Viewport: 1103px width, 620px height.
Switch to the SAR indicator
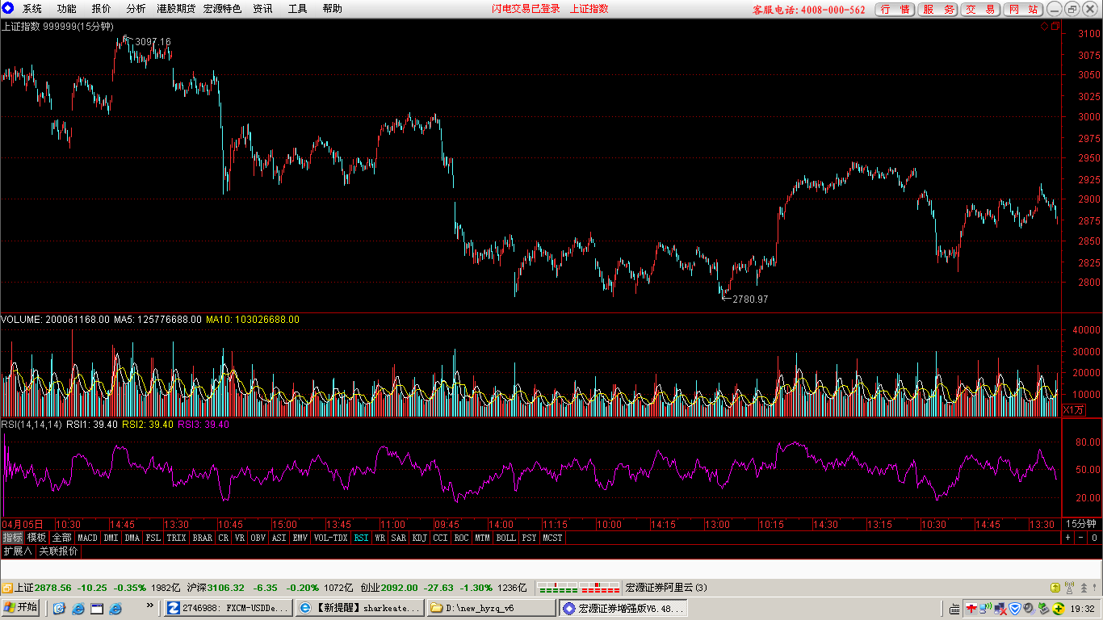(399, 538)
